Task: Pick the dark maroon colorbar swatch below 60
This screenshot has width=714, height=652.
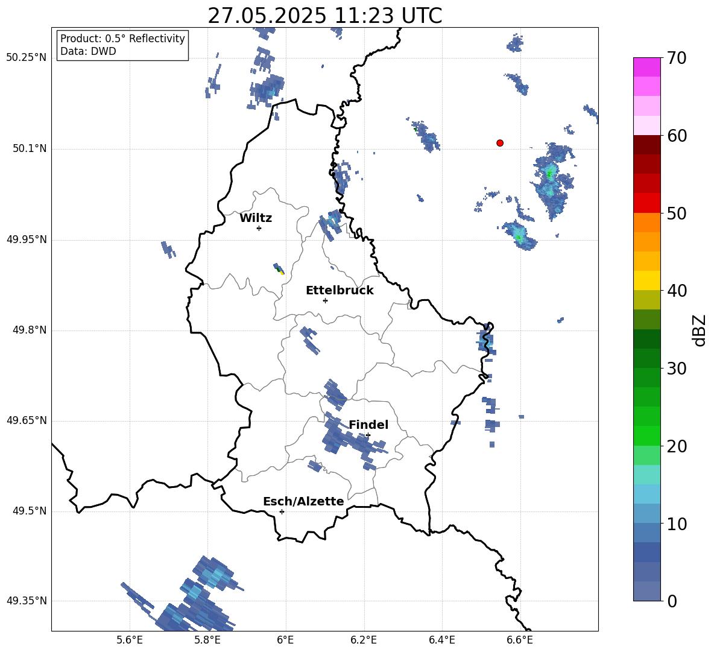Action: point(646,145)
